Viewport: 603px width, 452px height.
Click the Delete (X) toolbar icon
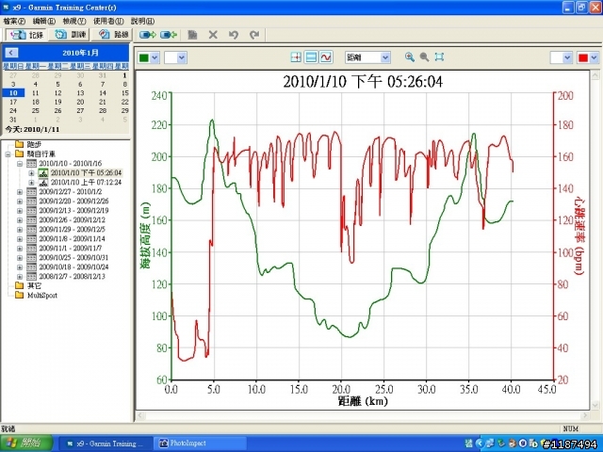213,35
